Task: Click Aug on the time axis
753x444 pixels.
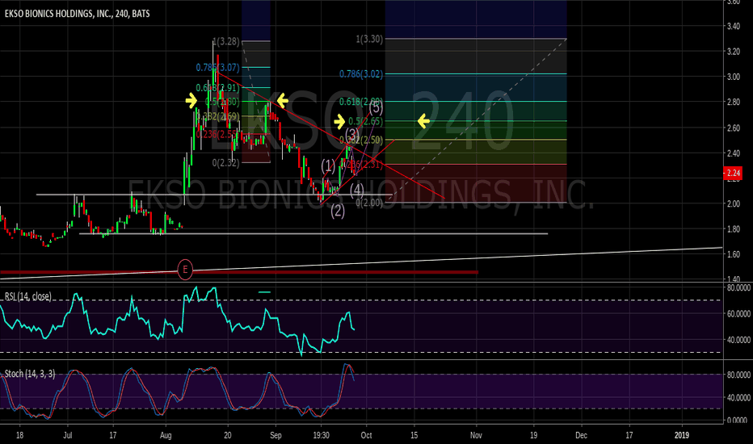Action: click(x=166, y=435)
